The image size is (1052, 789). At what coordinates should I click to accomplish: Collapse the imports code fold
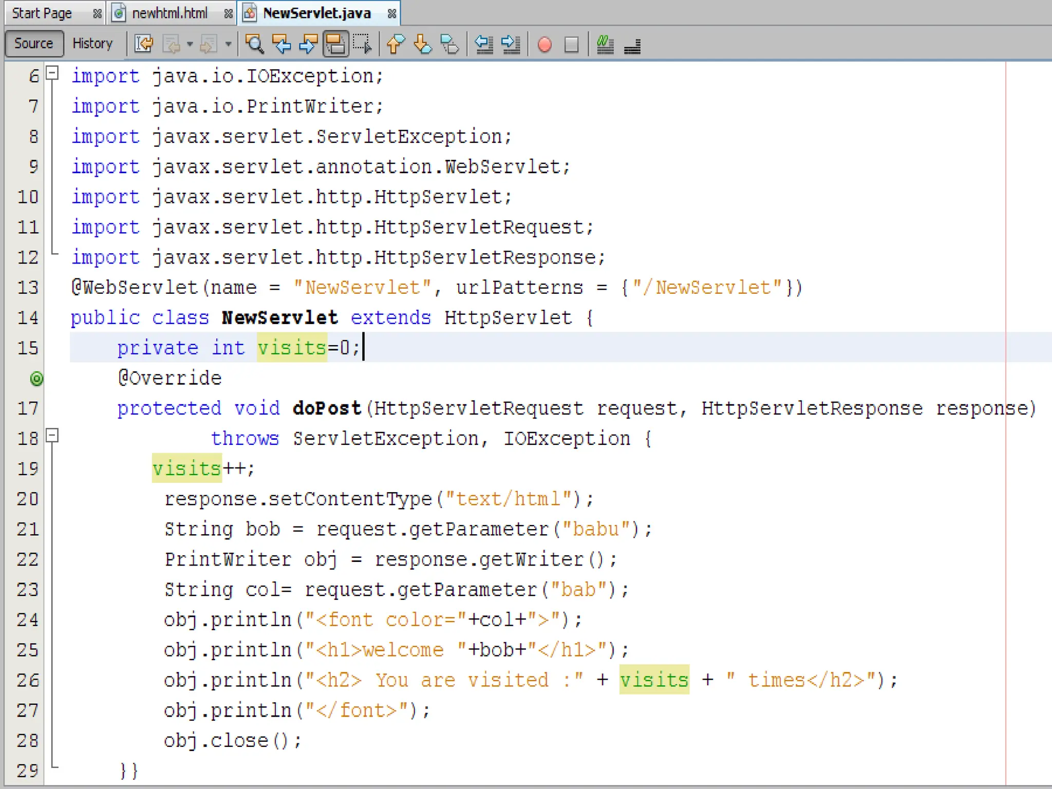click(x=52, y=73)
